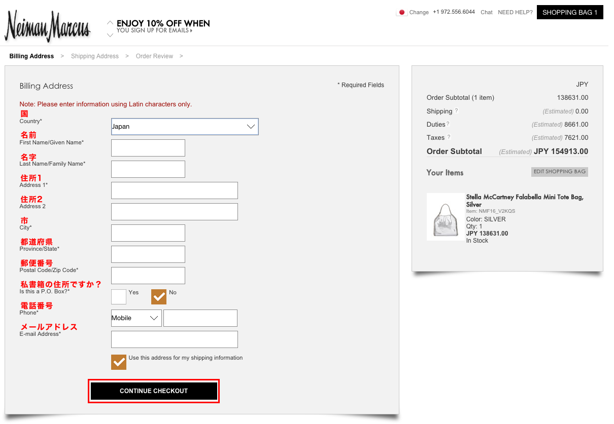Focus the Last Name input field
Viewport: 614px width, 424px height.
(x=148, y=169)
